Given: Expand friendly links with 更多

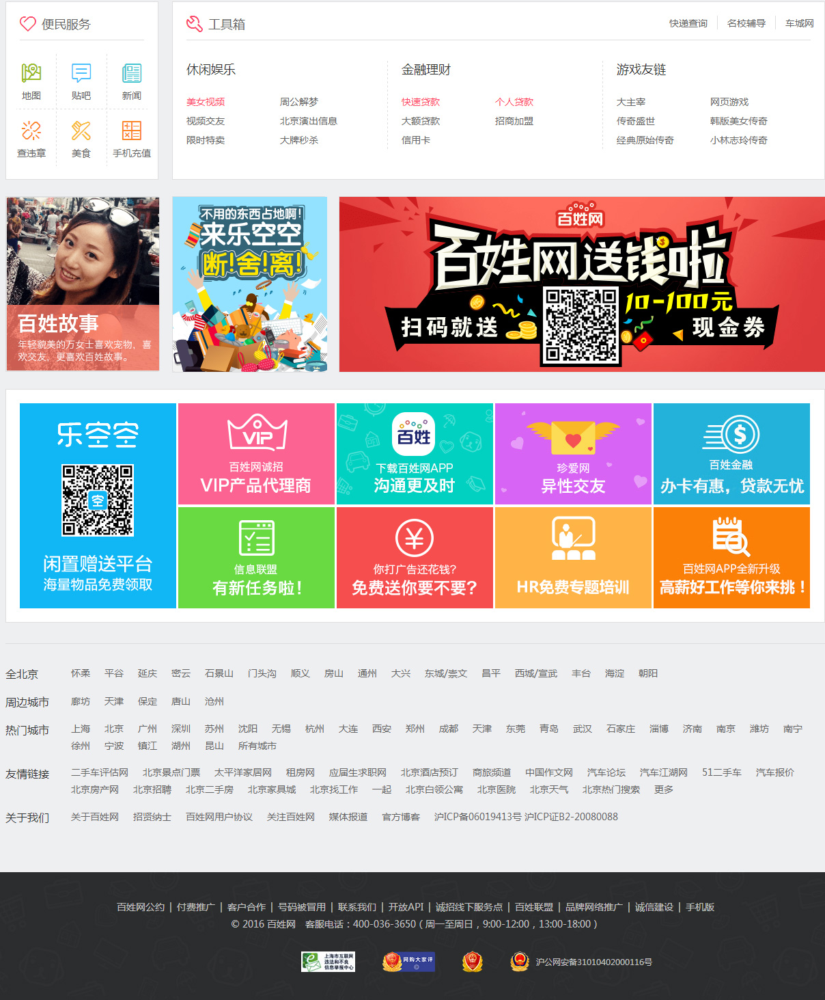Looking at the screenshot, I should point(663,789).
